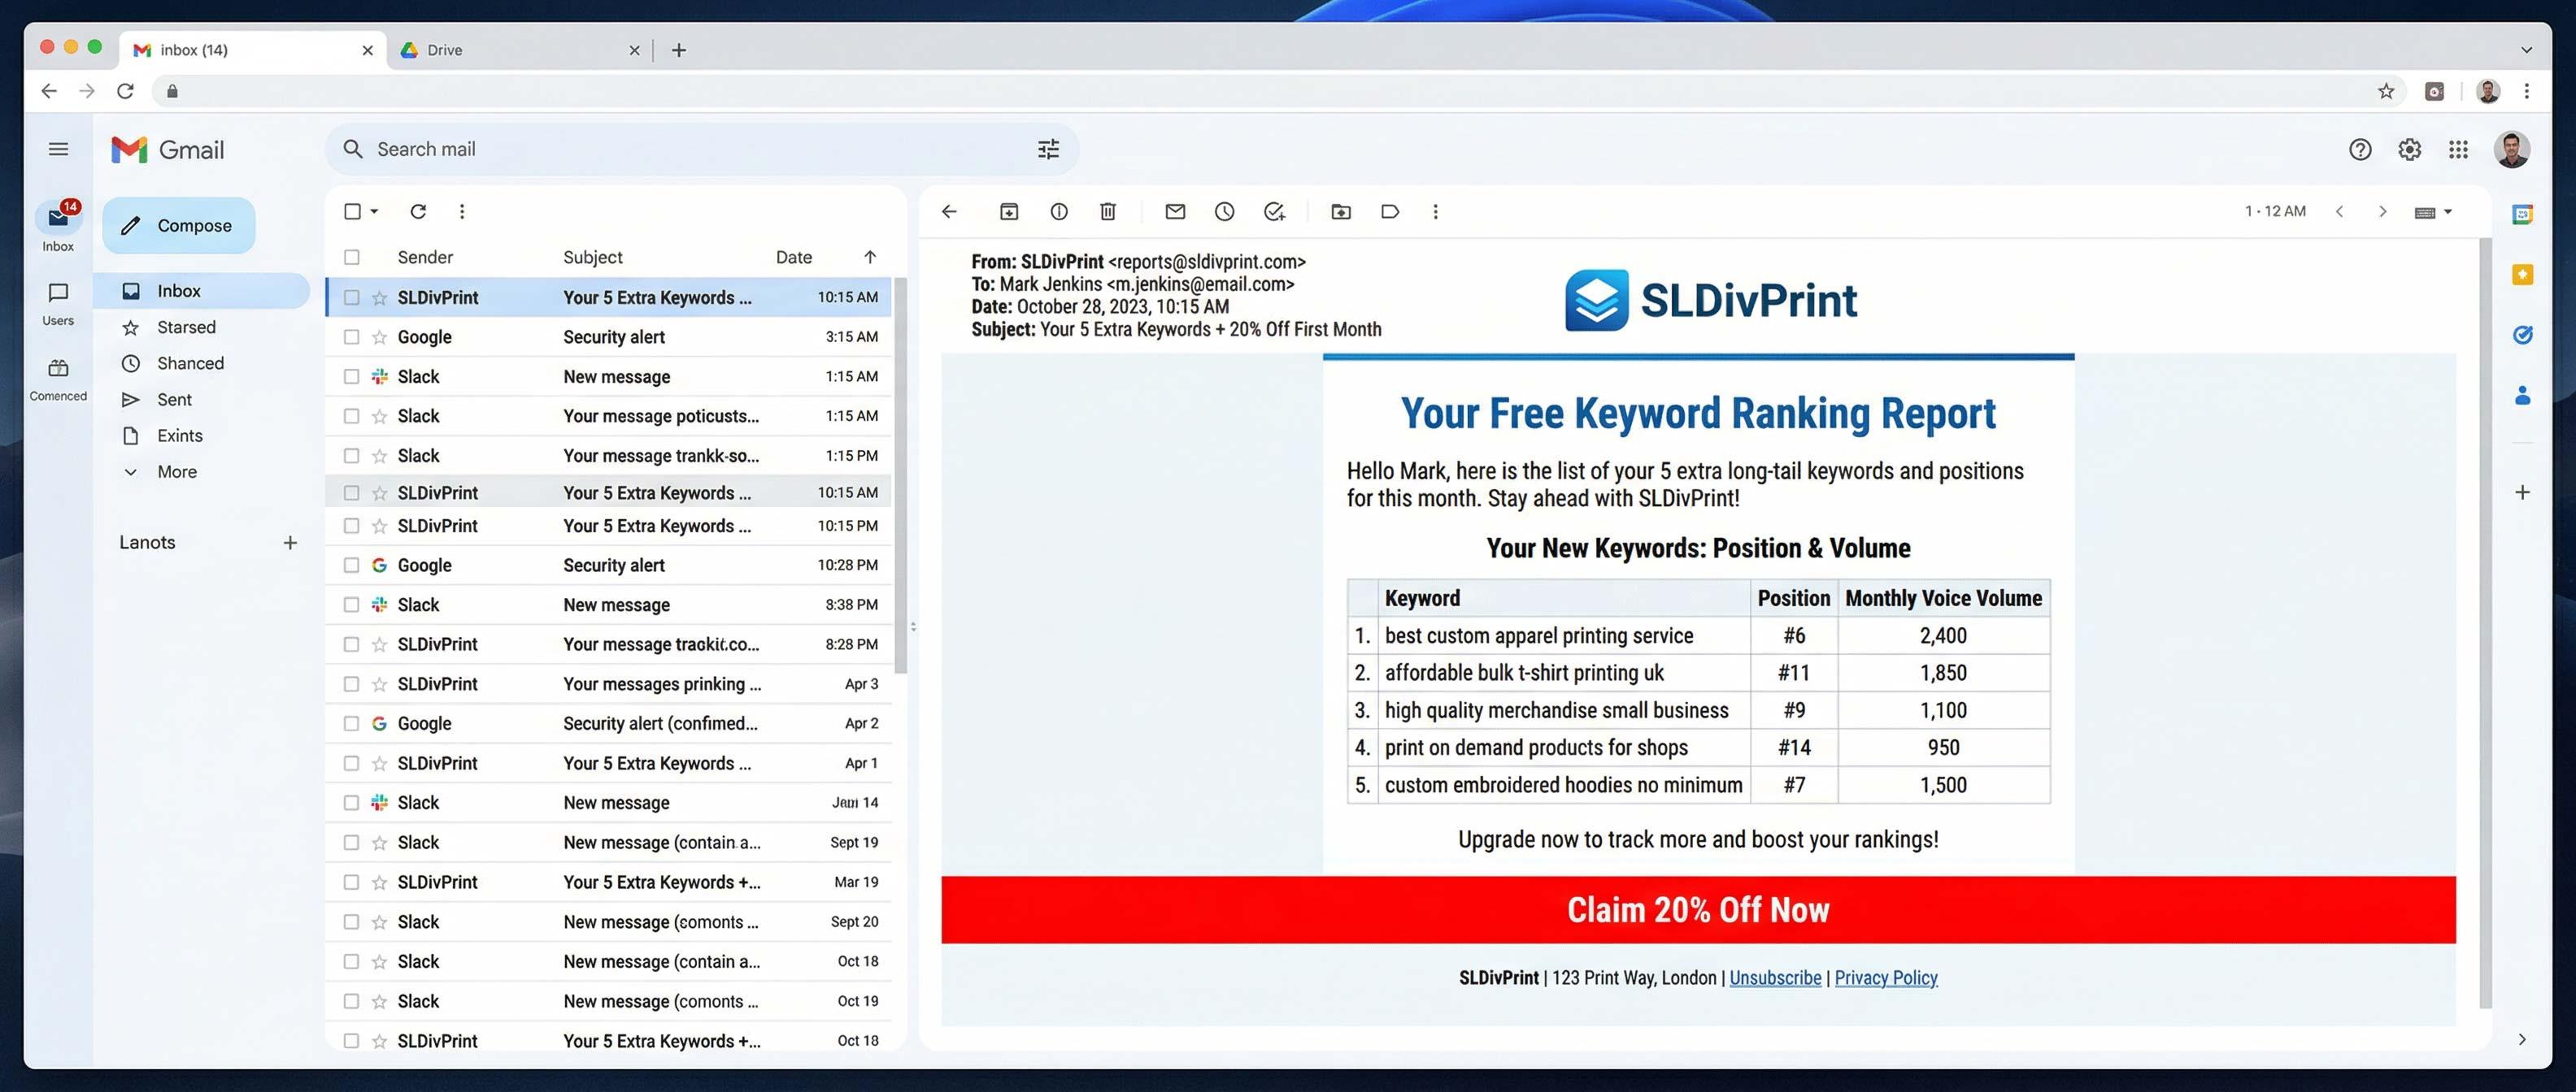The image size is (2576, 1092).
Task: Click the Claim 20% Off Now button
Action: point(1697,909)
